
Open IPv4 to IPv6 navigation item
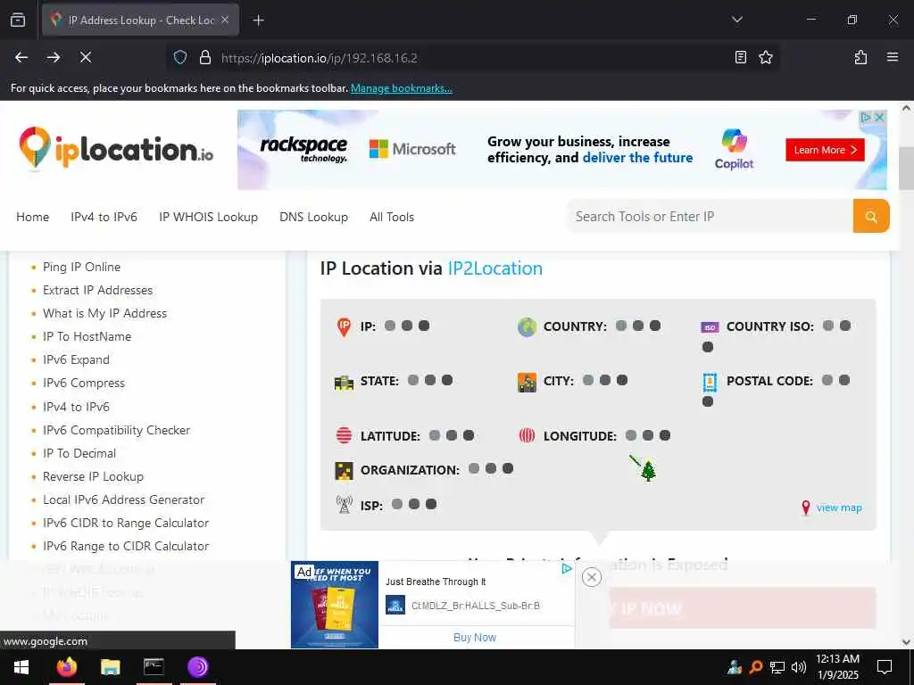pyautogui.click(x=104, y=217)
